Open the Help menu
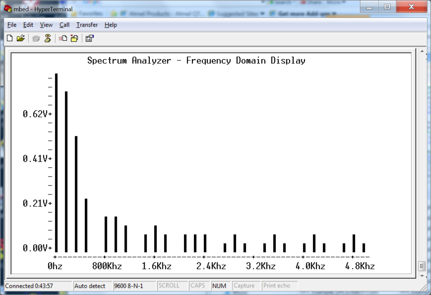This screenshot has height=295, width=431. coord(111,25)
